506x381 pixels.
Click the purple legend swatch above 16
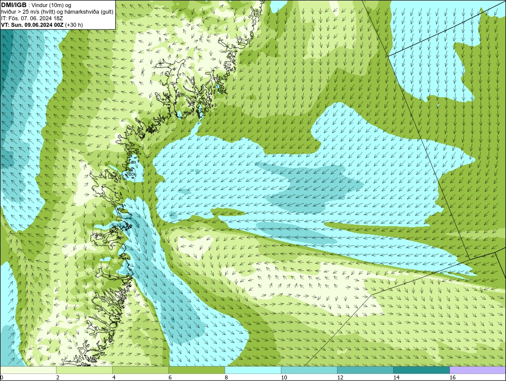point(478,370)
